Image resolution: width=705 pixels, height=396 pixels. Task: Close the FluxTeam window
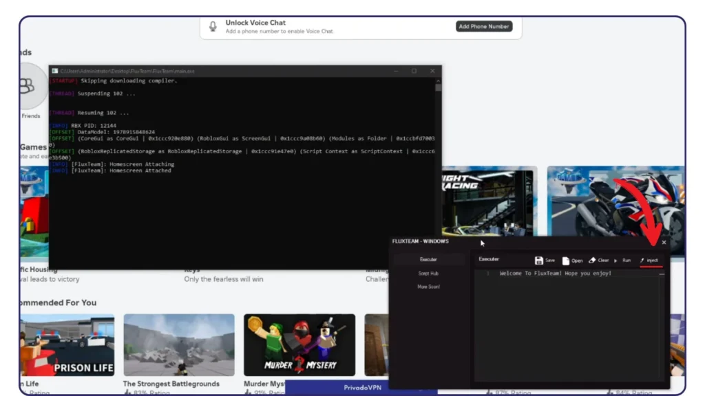coord(664,243)
